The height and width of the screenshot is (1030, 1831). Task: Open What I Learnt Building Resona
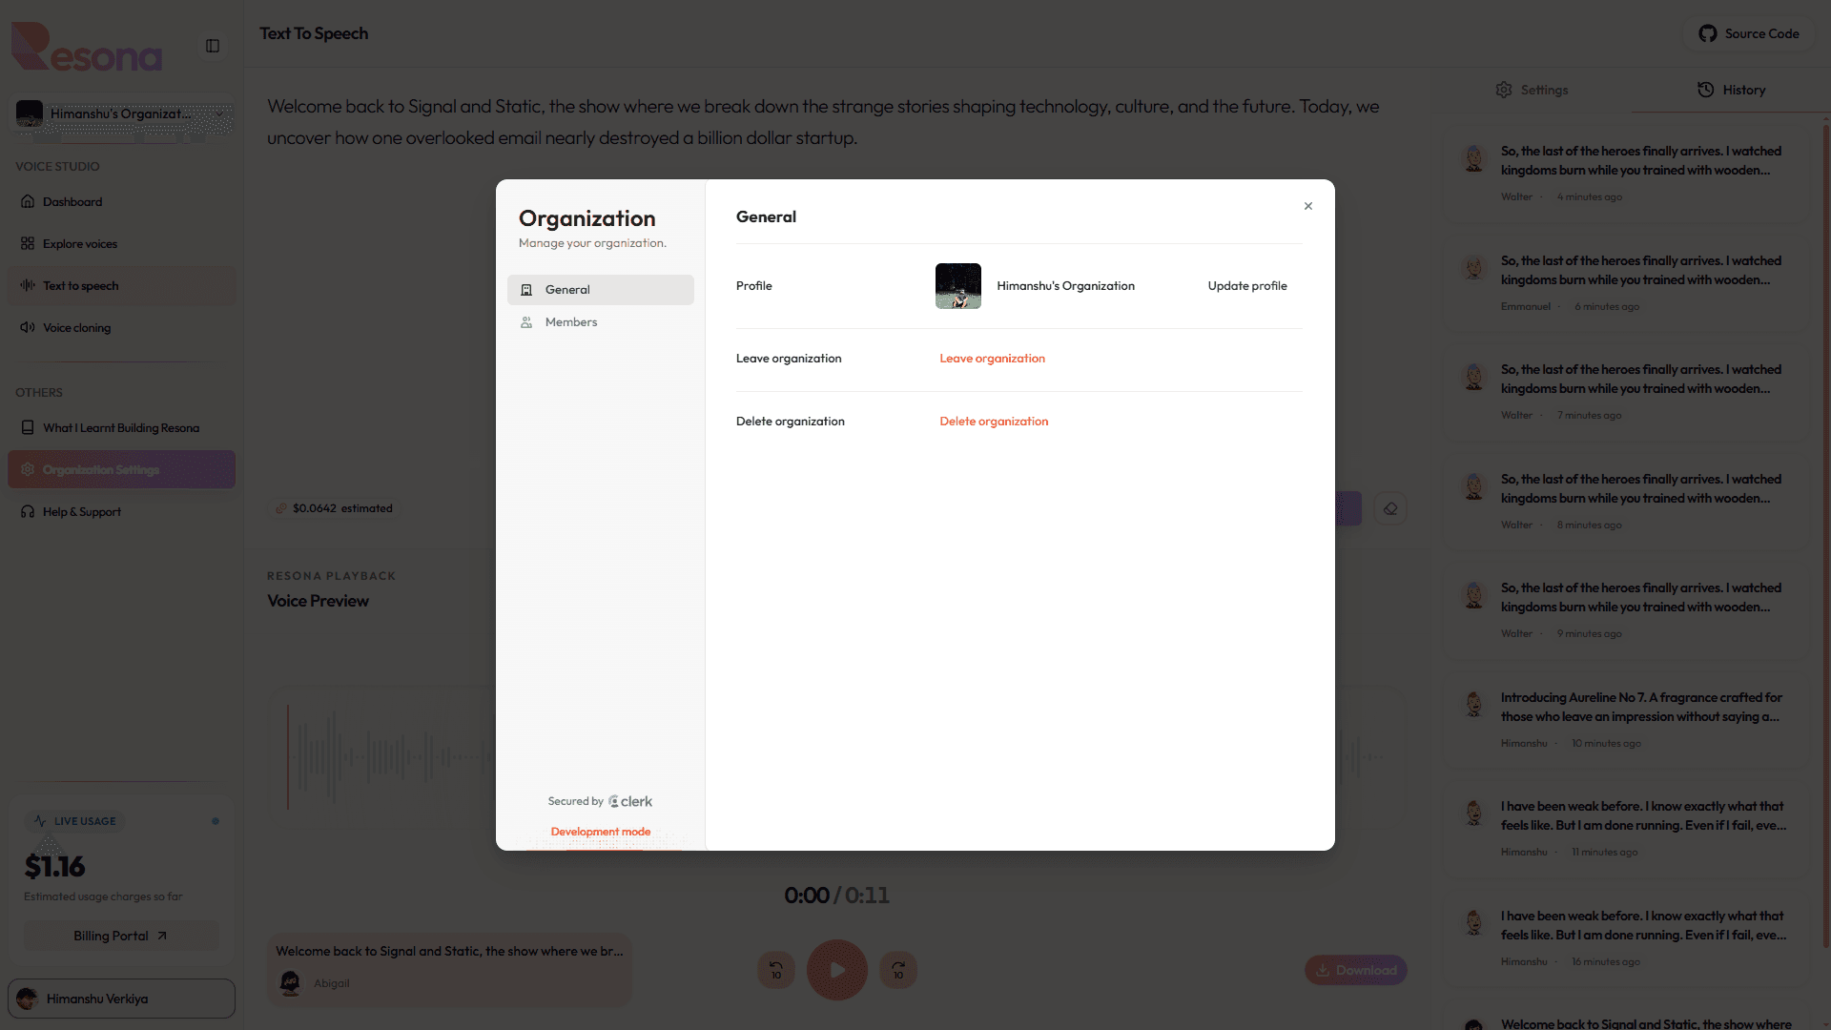[122, 428]
